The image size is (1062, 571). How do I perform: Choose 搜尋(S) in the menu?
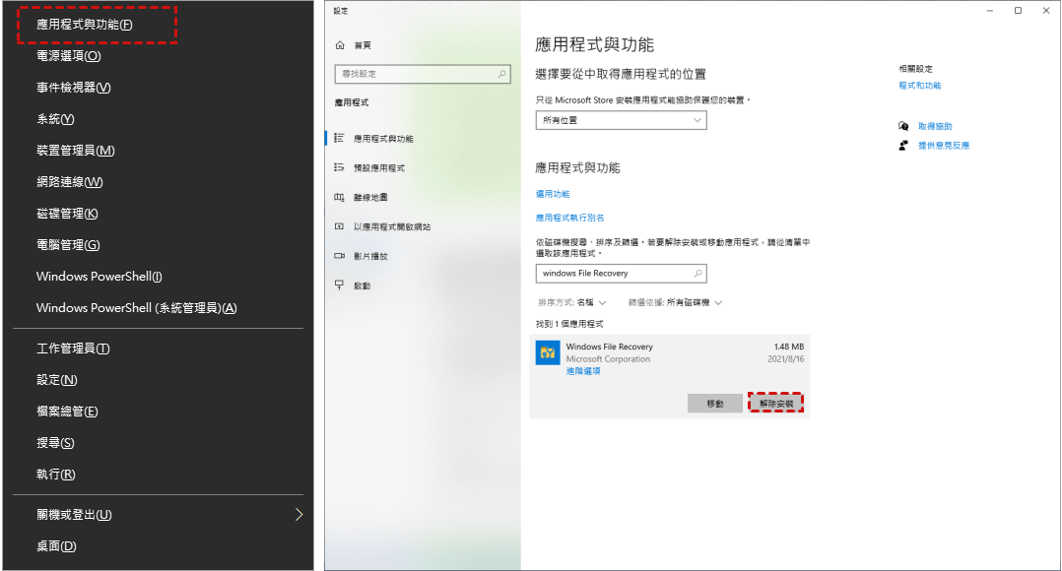(x=55, y=443)
